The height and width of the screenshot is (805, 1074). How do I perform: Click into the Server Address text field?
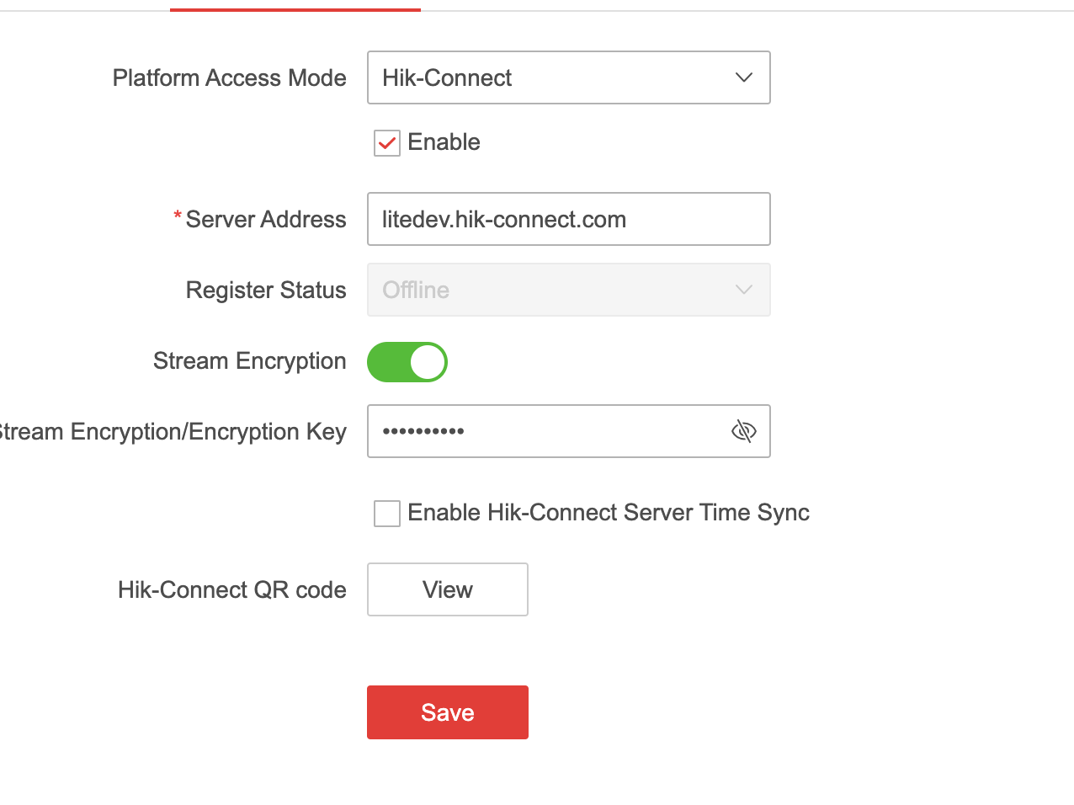[x=568, y=219]
